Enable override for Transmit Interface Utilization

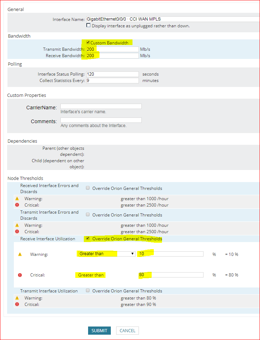(88, 291)
